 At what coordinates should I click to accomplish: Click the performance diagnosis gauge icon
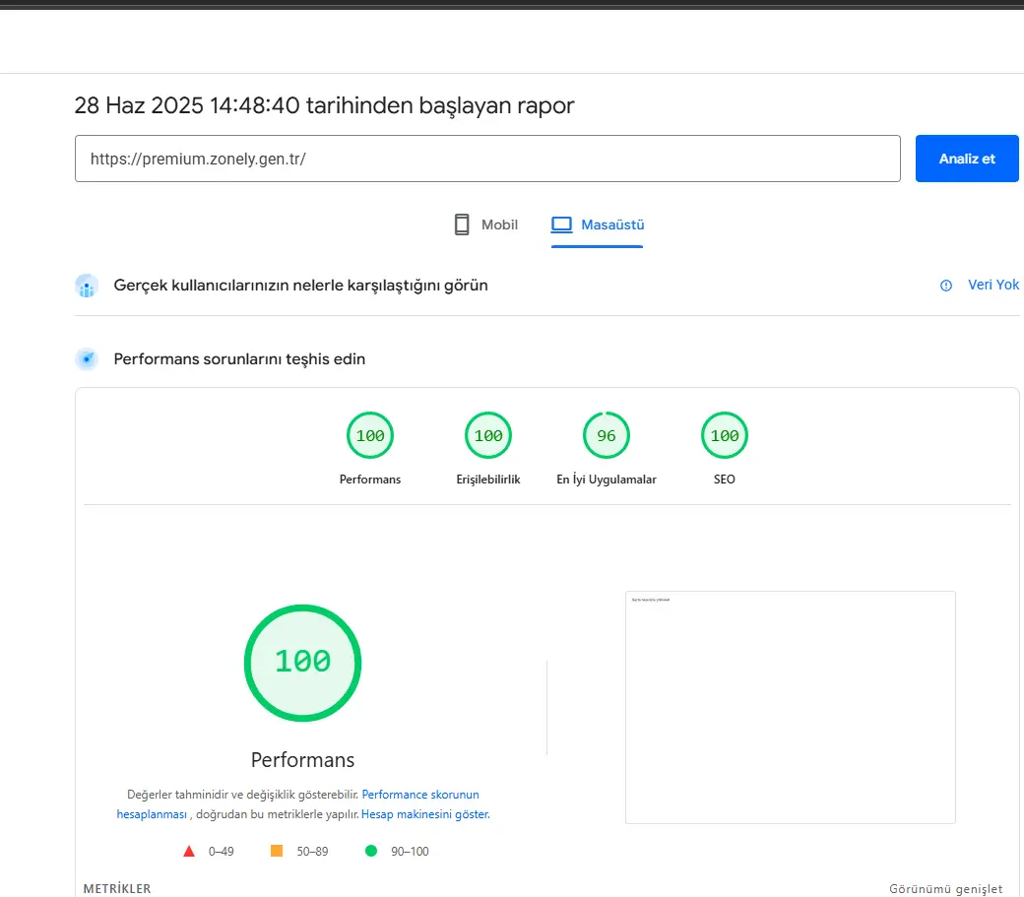(87, 359)
